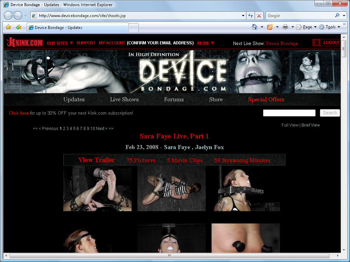This screenshot has height=262, width=350.
Task: Switch to Full View
Action: point(290,125)
